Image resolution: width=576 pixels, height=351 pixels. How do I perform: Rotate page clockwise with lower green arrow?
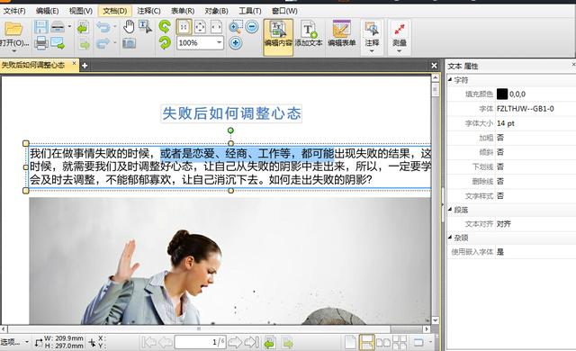(x=165, y=43)
